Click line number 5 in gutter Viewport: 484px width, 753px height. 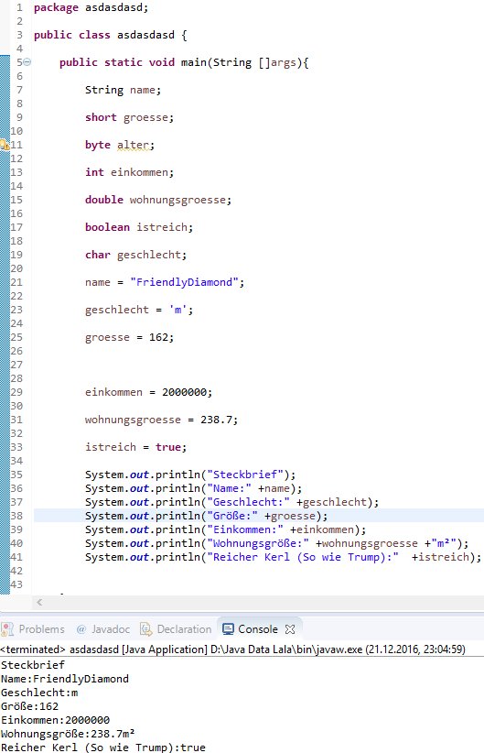pyautogui.click(x=19, y=62)
